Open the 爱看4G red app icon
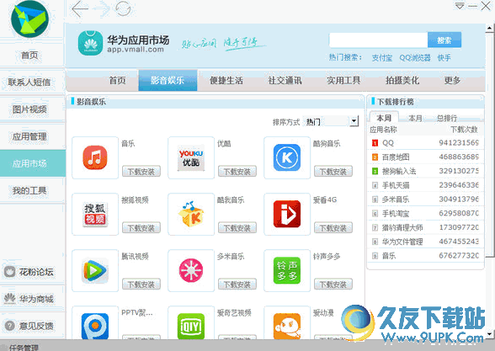This screenshot has height=351, width=495. click(287, 214)
